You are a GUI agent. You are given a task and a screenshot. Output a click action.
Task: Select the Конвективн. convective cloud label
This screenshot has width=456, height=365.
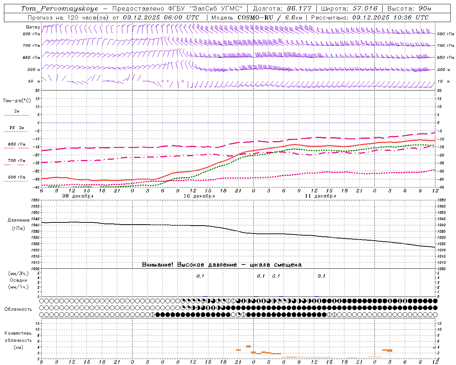[x=19, y=333]
